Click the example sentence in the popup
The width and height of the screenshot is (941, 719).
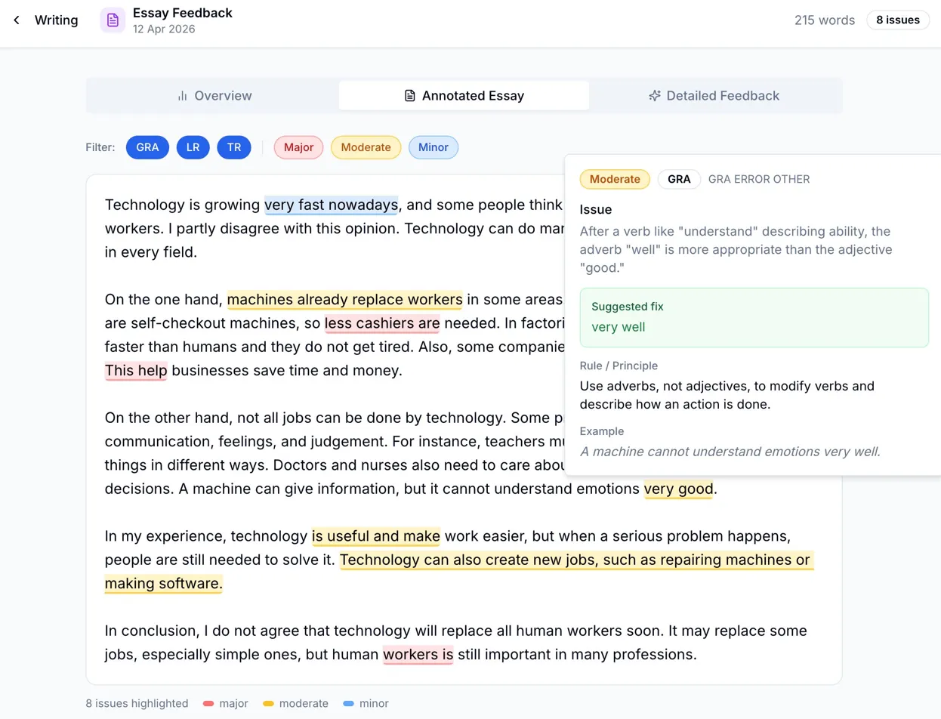pos(730,452)
